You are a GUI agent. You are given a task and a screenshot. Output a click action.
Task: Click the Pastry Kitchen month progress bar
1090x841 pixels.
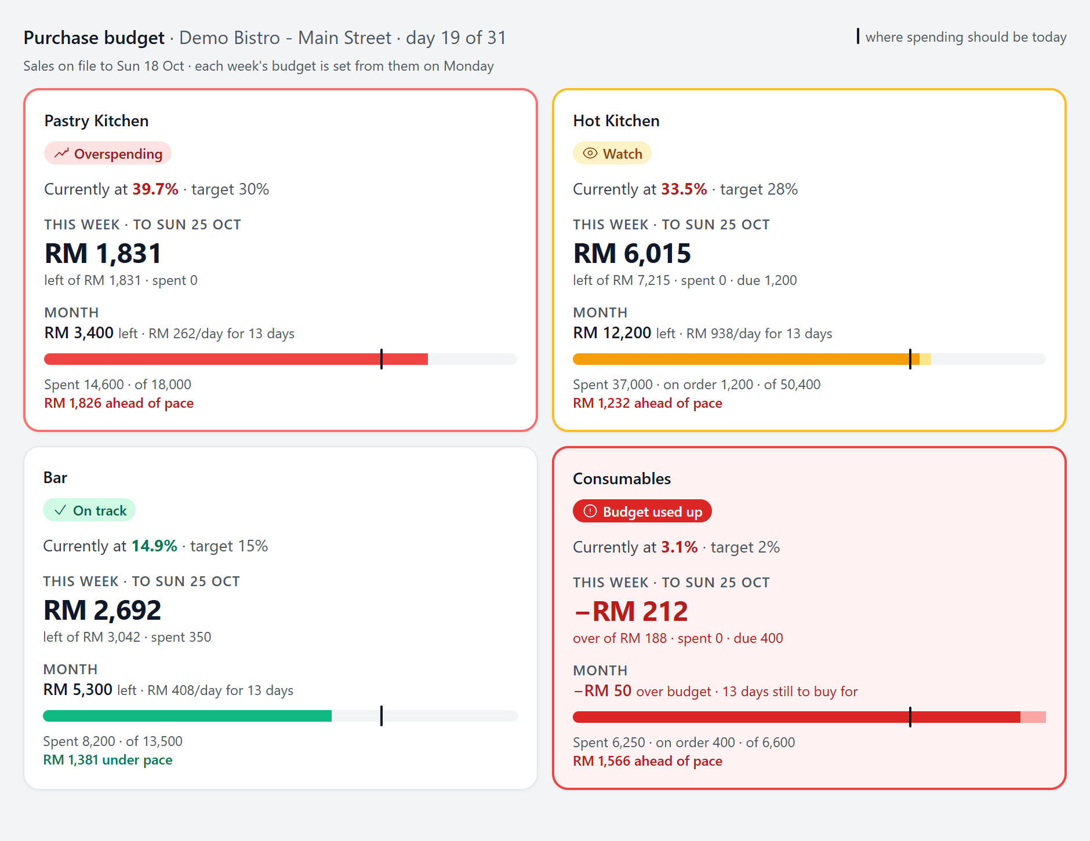[281, 359]
